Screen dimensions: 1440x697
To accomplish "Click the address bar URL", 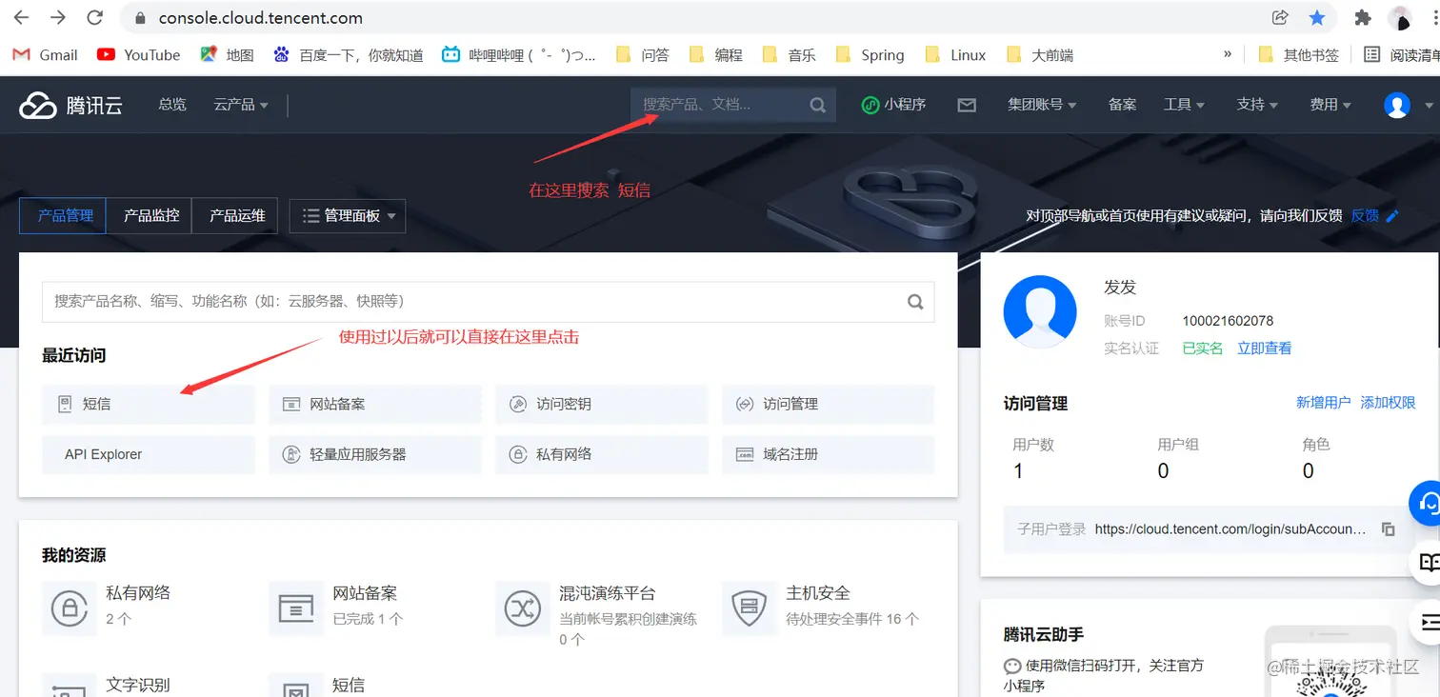I will click(x=260, y=18).
